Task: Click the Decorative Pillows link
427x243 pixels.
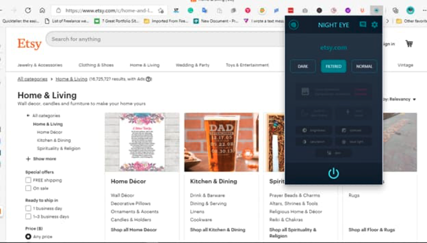Action: click(x=130, y=203)
